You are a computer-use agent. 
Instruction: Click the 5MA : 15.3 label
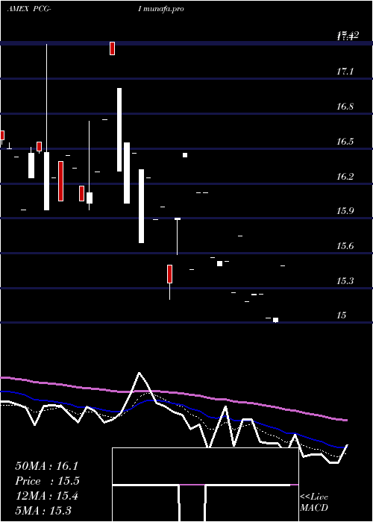point(43,511)
